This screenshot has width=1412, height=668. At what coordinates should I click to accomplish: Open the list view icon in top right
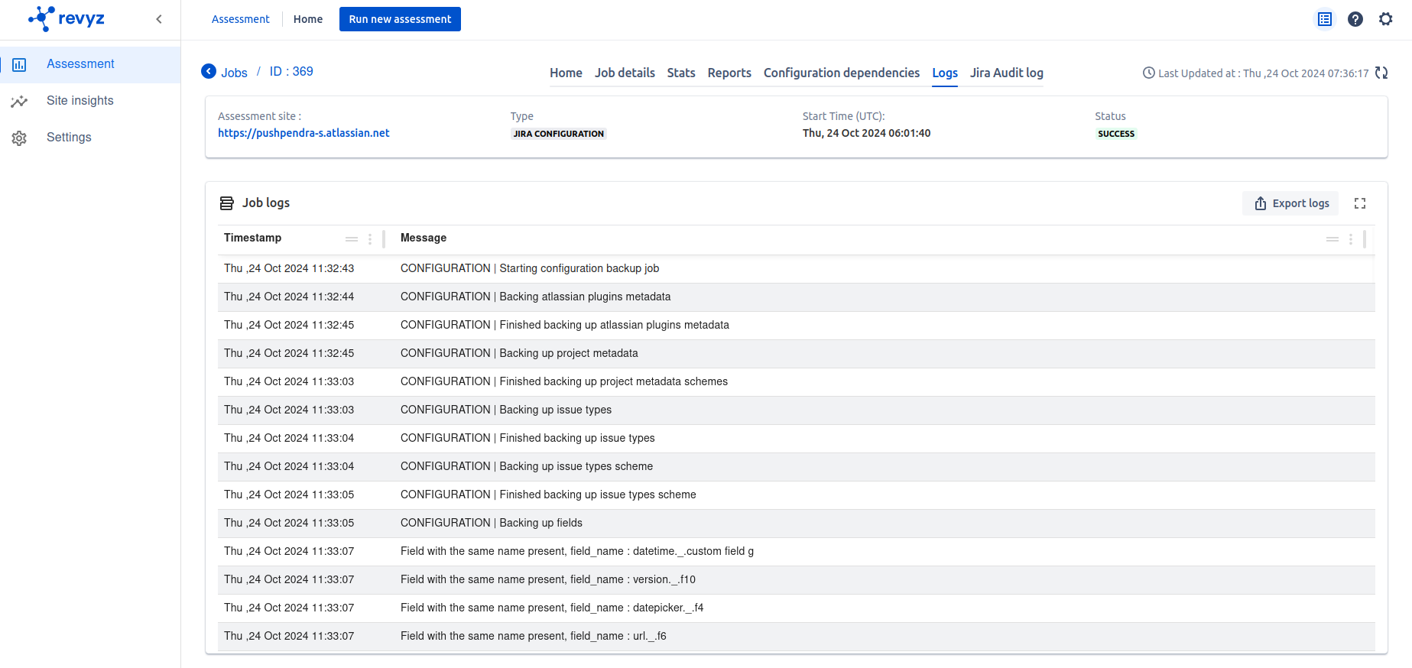click(x=1325, y=19)
